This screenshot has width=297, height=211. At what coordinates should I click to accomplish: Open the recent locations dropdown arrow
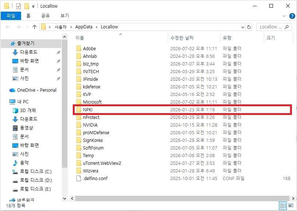coord(27,27)
